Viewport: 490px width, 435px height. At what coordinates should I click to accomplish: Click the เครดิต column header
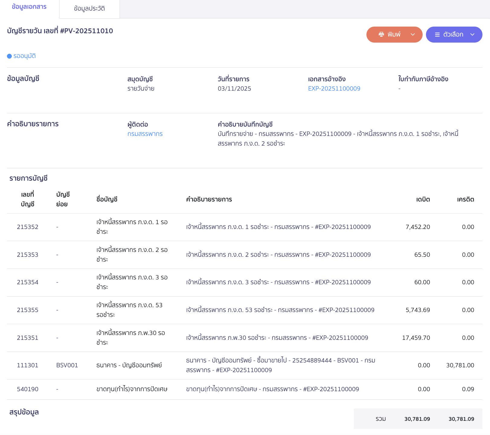click(465, 199)
